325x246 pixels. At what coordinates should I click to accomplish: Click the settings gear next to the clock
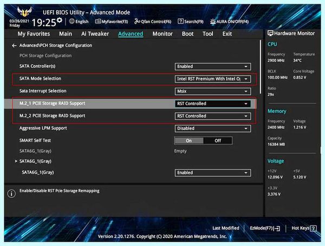(x=60, y=20)
